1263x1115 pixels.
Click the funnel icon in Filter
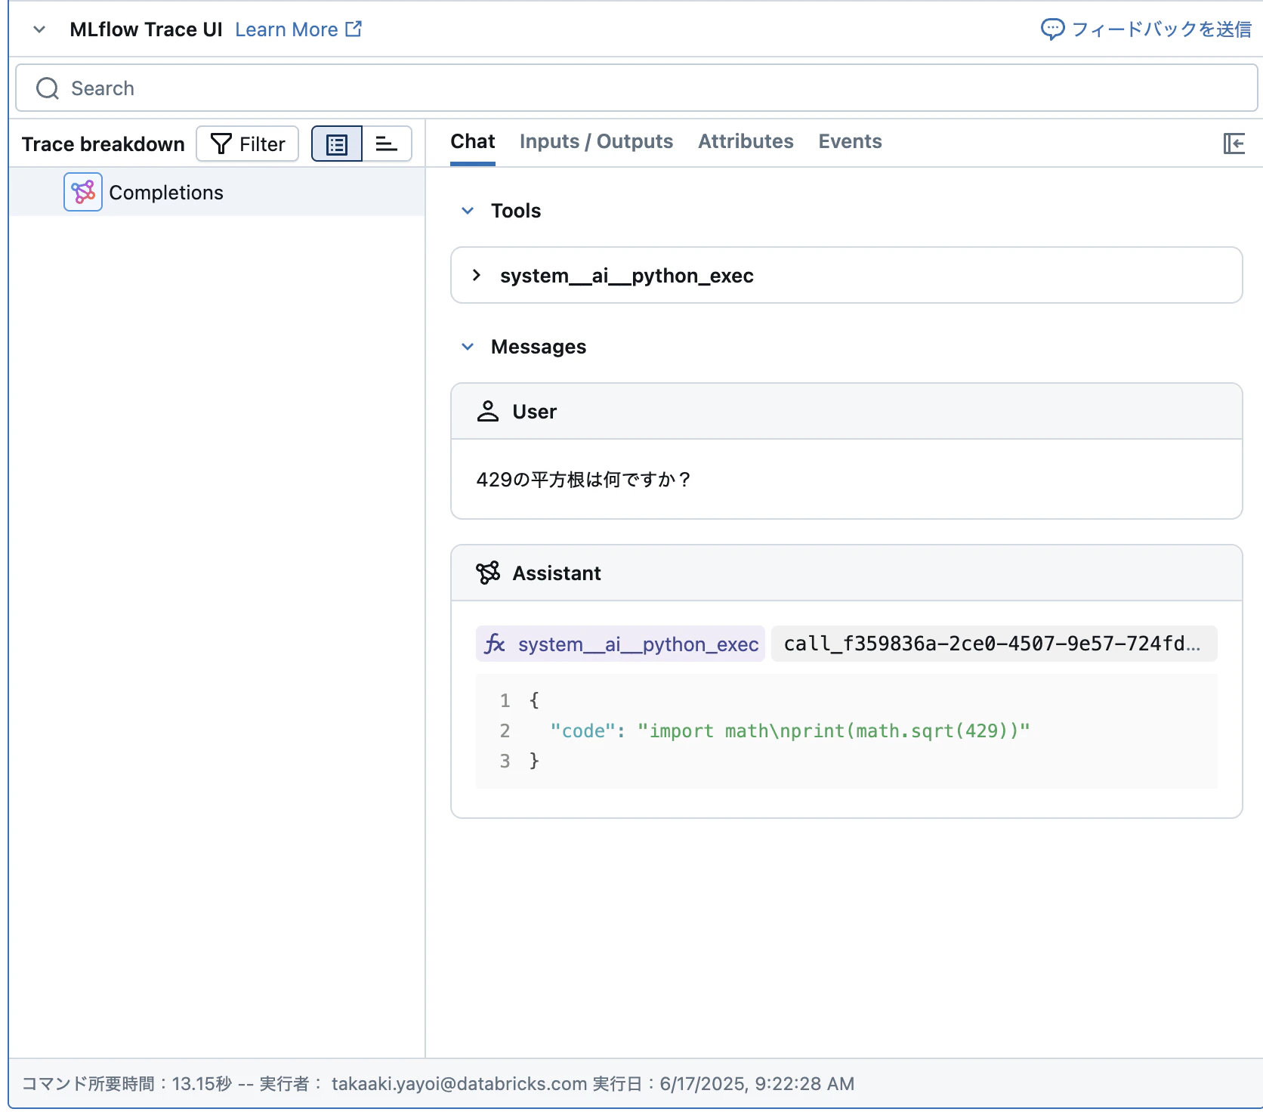coord(221,144)
